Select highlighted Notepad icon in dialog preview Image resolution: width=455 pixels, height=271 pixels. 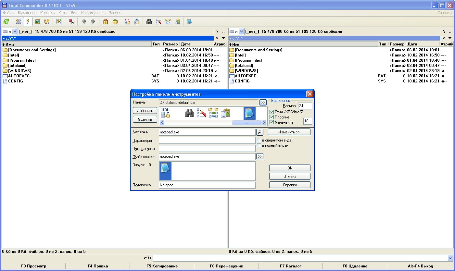[249, 113]
